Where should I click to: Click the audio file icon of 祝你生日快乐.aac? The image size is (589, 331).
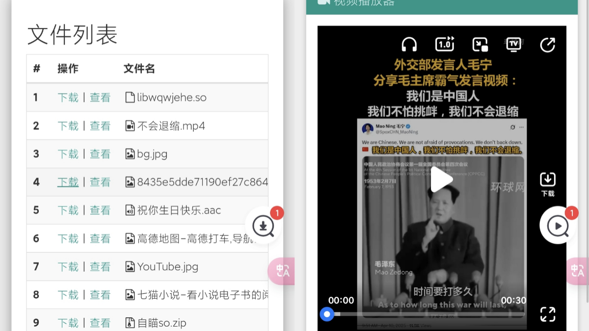point(130,210)
